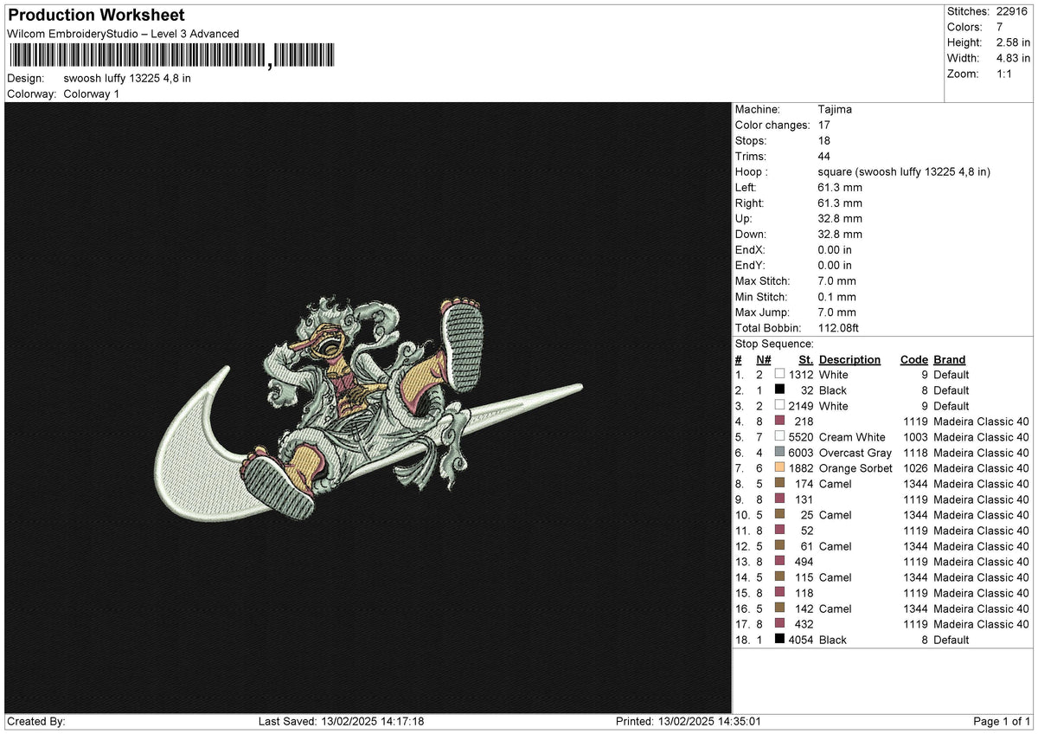
Task: Click the 'Brand' column header
Action: (x=950, y=360)
